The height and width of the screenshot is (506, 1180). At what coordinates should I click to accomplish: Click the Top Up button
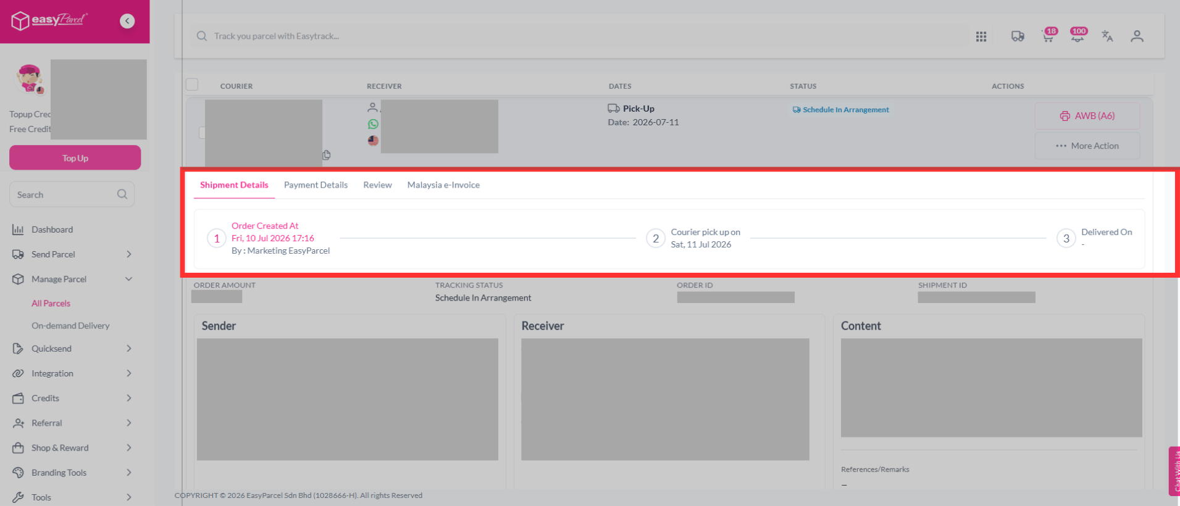coord(75,158)
